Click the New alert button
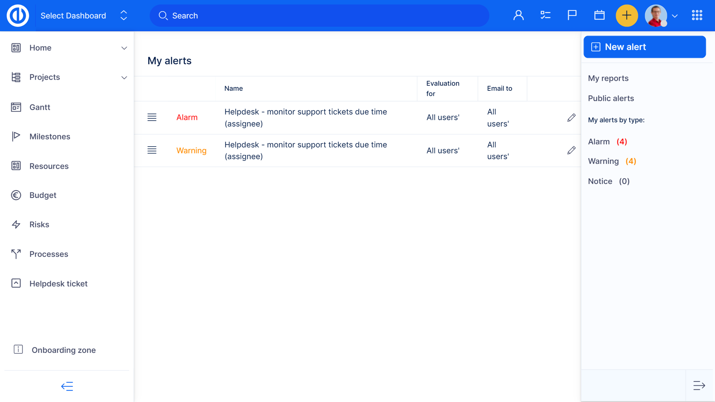This screenshot has height=402, width=715. [645, 47]
